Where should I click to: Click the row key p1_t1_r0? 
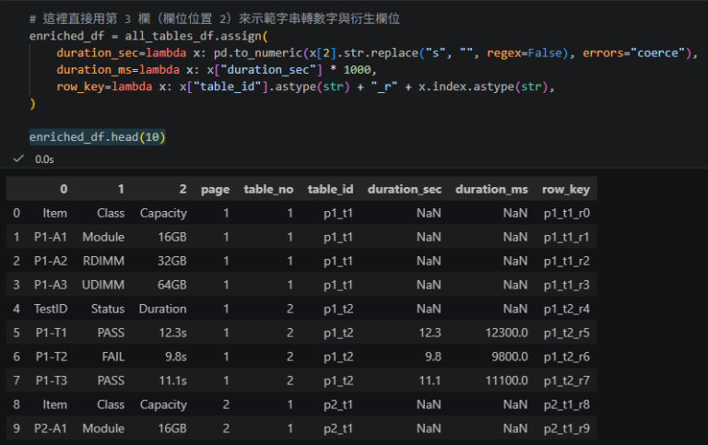coord(567,213)
